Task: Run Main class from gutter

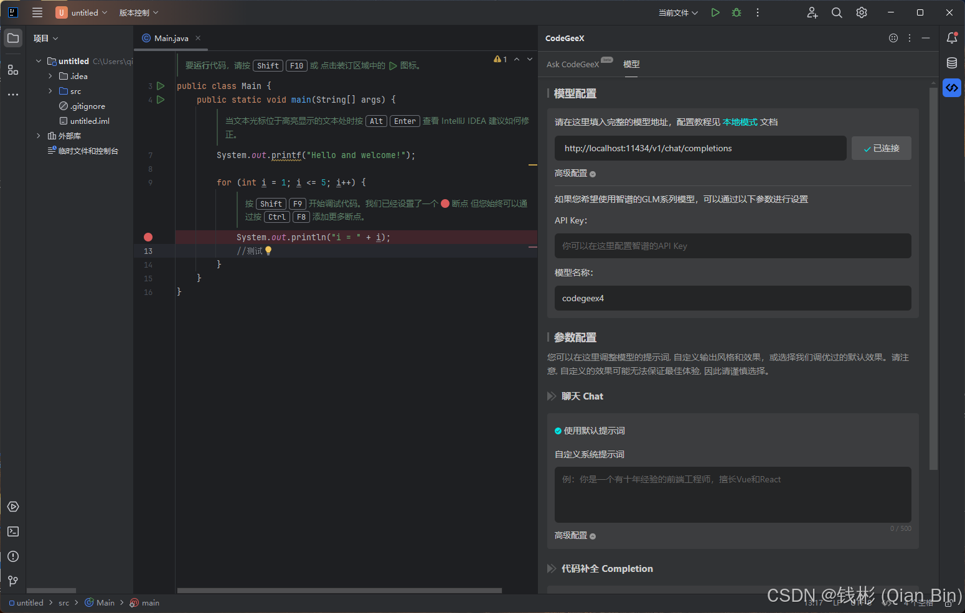Action: pos(161,86)
